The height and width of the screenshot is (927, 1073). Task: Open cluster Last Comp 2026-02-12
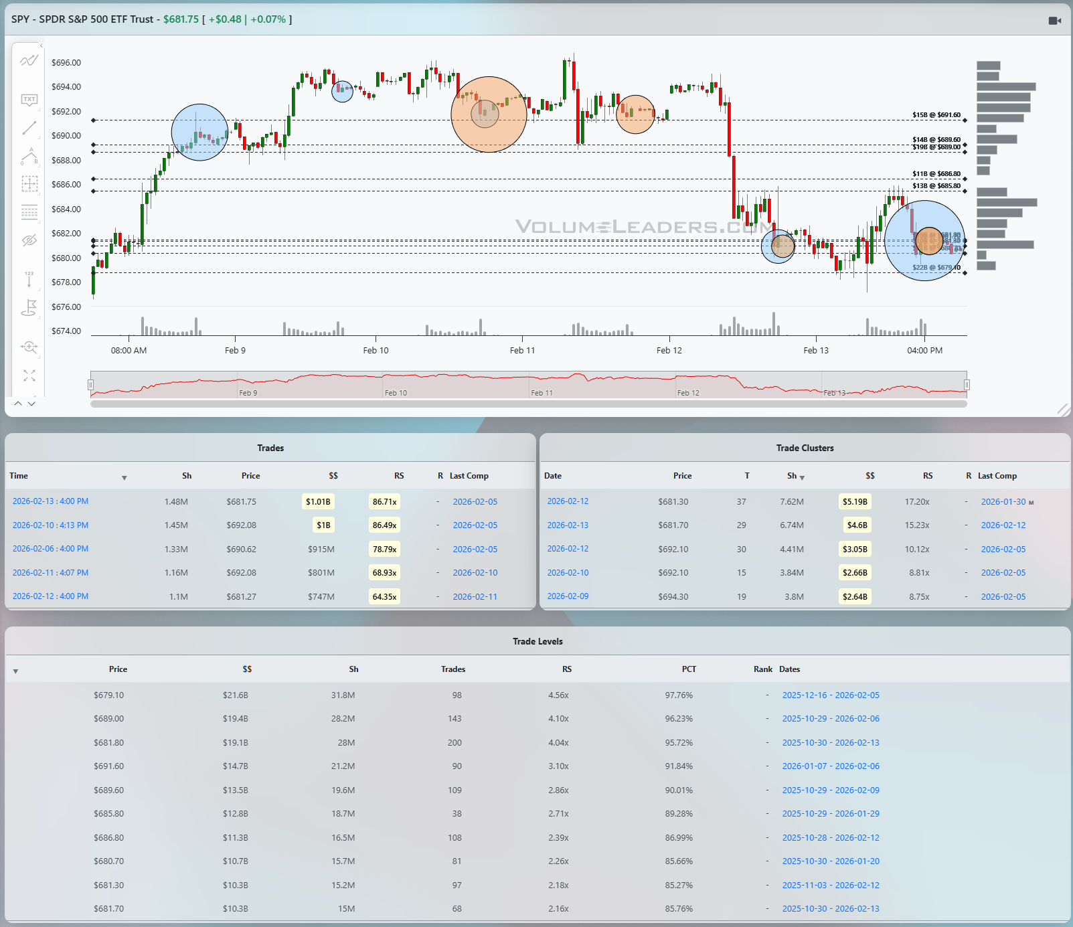point(1003,525)
